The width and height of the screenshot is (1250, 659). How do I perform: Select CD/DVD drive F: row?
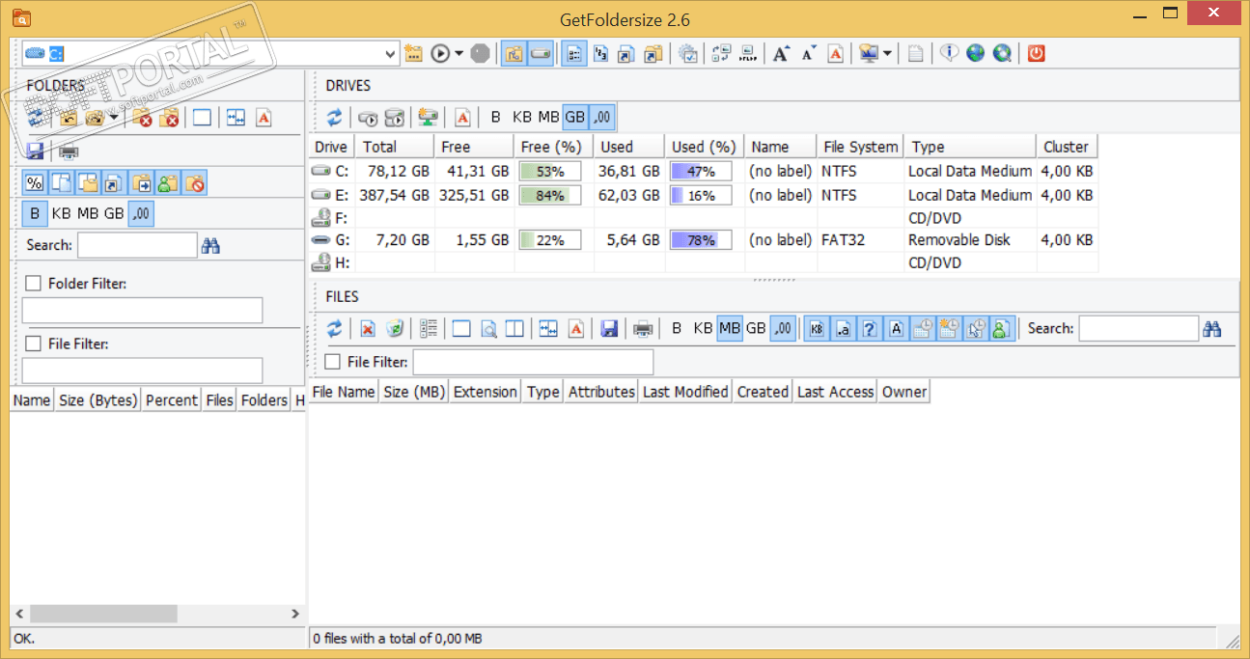704,218
